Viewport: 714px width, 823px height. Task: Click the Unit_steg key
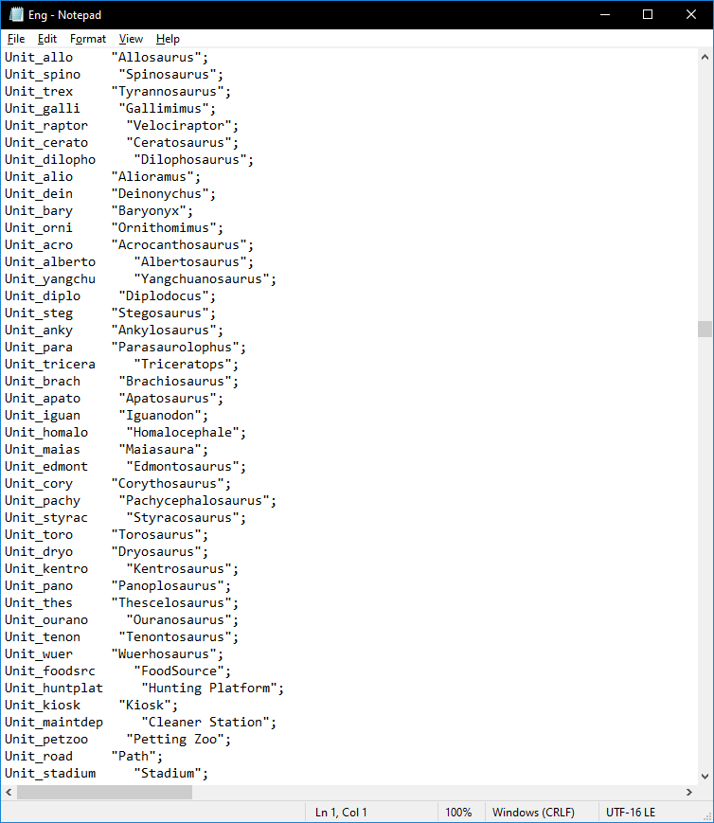39,313
